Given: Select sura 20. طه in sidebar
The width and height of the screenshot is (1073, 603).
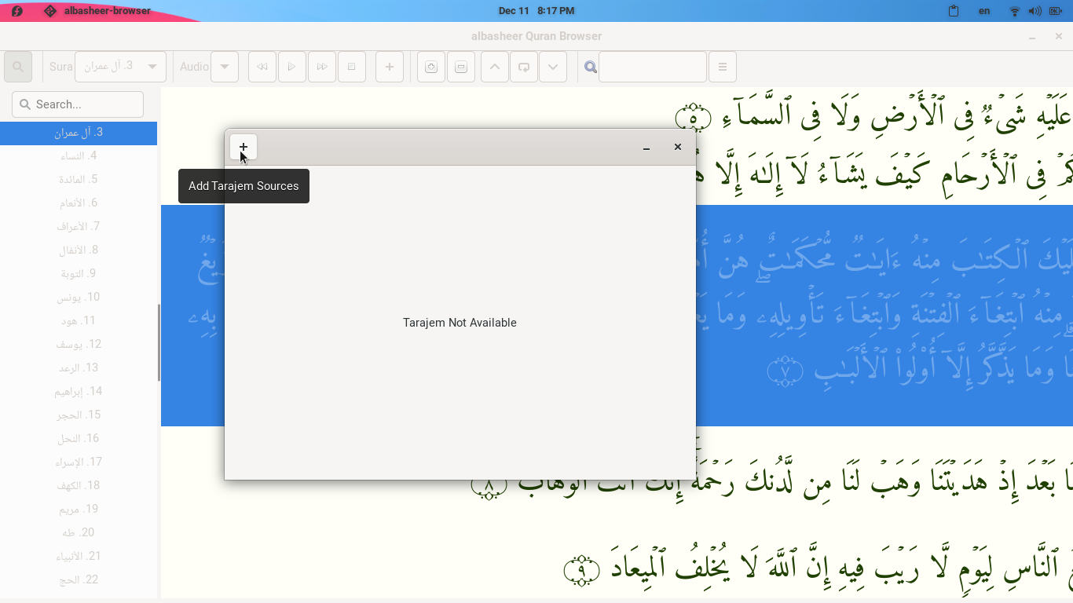Looking at the screenshot, I should click(79, 533).
